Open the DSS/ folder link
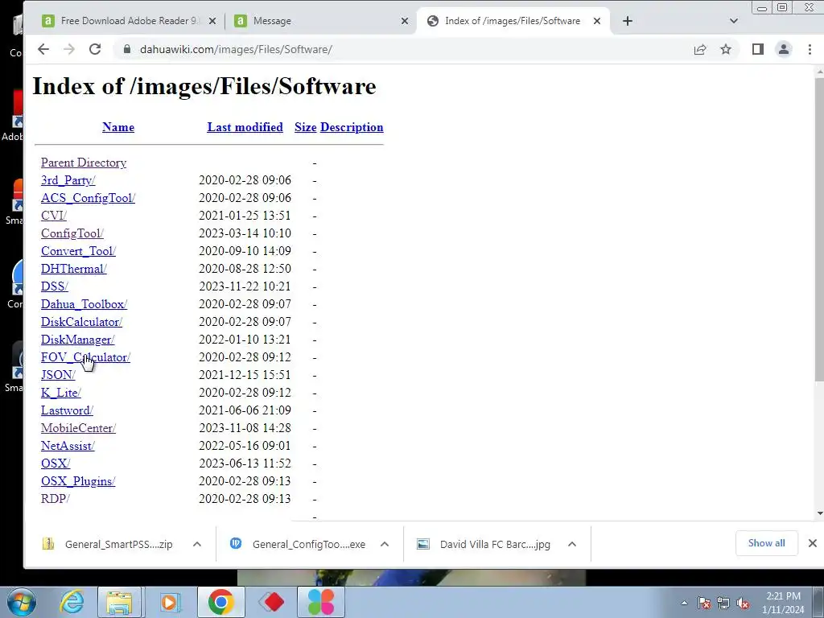824x618 pixels. pos(54,286)
